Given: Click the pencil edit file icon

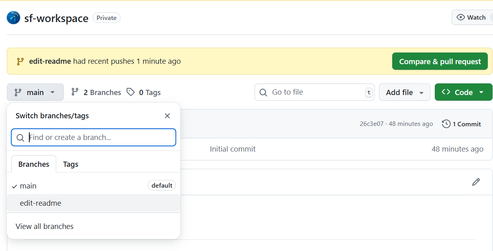Looking at the screenshot, I should pyautogui.click(x=476, y=182).
